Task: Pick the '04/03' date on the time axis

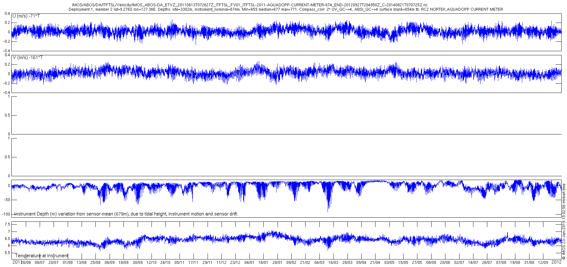Action: (x=319, y=263)
